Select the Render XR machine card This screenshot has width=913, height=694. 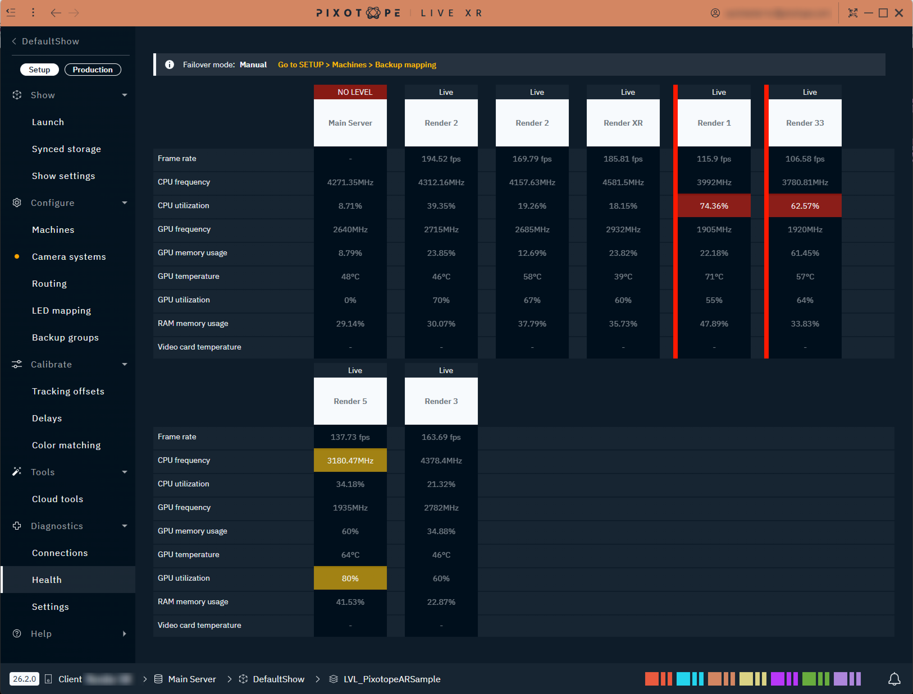pyautogui.click(x=623, y=123)
